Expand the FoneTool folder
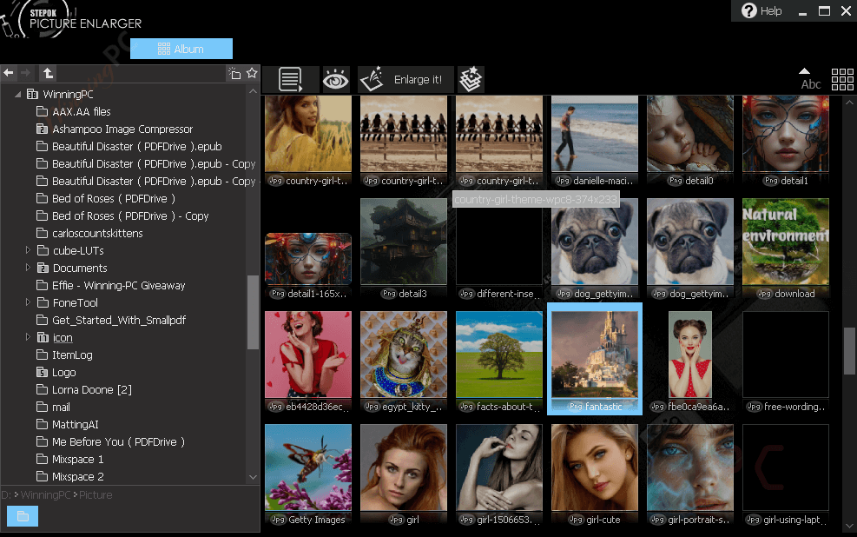Screen dimensions: 857x537 click(x=28, y=302)
